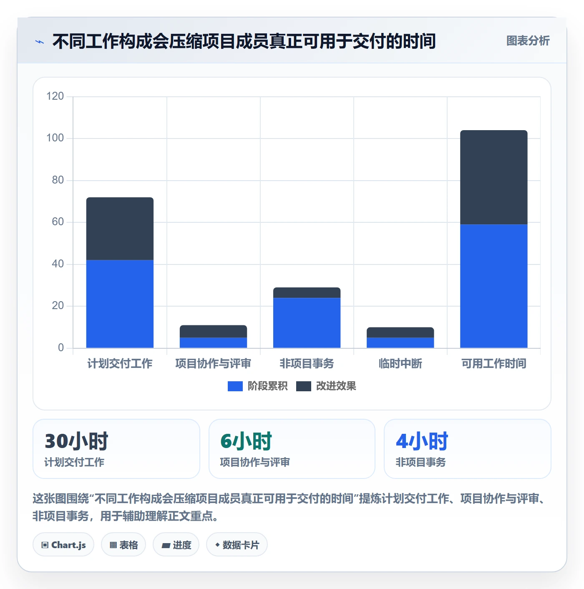Viewport: 584px width, 589px height.
Task: Click the blue segment of the 计划交付工作 bar
Action: [x=120, y=304]
